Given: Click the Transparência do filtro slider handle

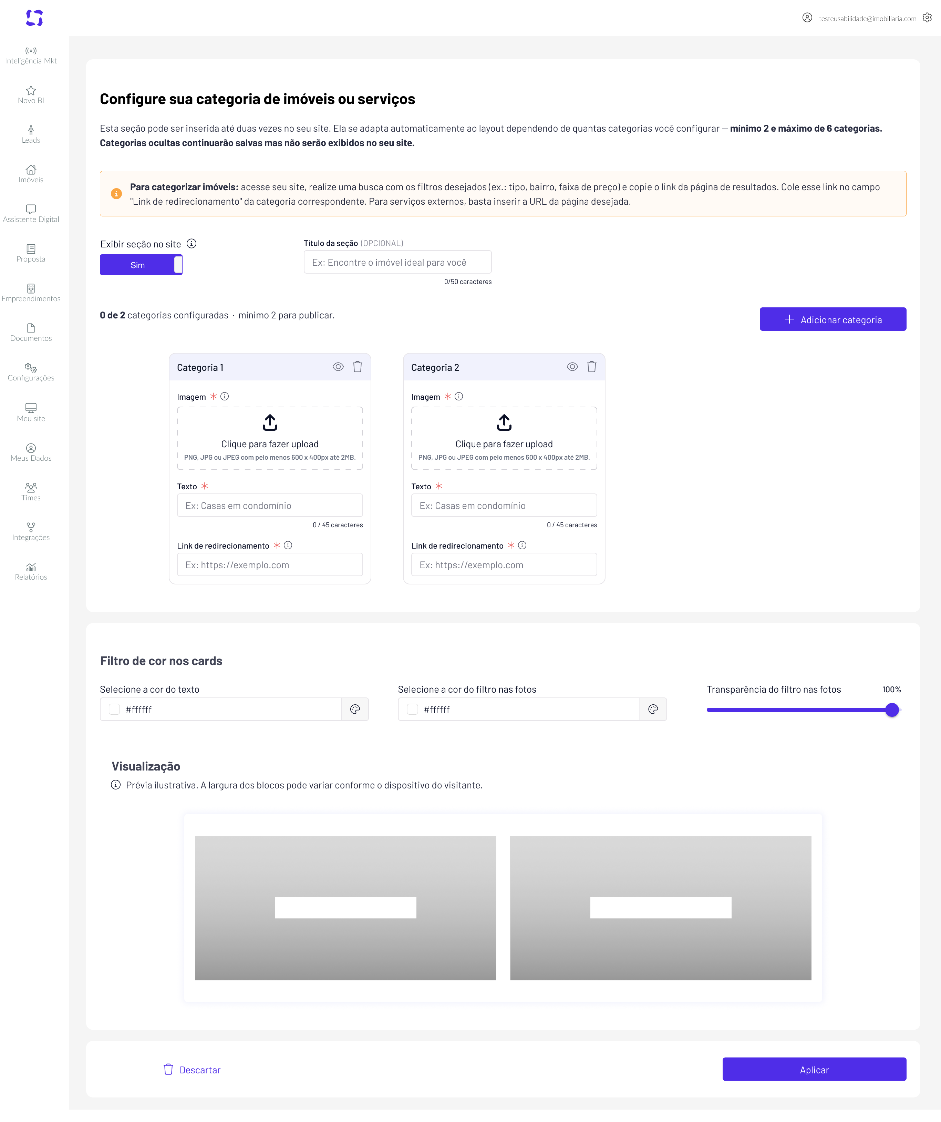Looking at the screenshot, I should [x=891, y=710].
